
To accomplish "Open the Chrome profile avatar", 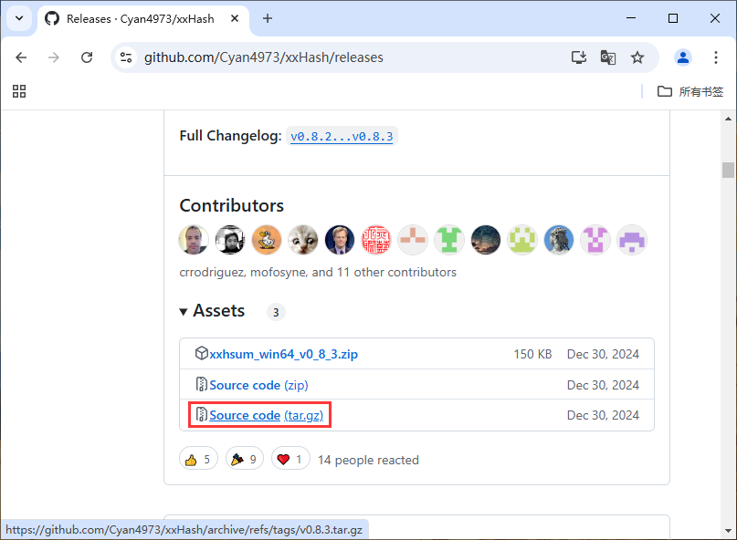I will coord(682,57).
